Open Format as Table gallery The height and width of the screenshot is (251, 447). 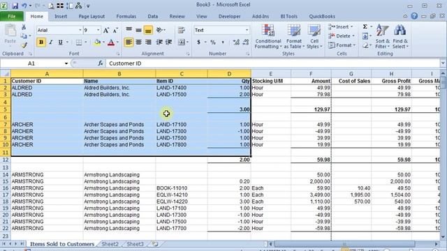294,36
